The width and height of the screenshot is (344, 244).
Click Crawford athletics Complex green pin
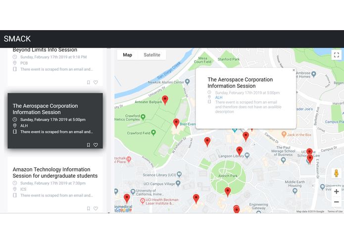pyautogui.click(x=143, y=117)
